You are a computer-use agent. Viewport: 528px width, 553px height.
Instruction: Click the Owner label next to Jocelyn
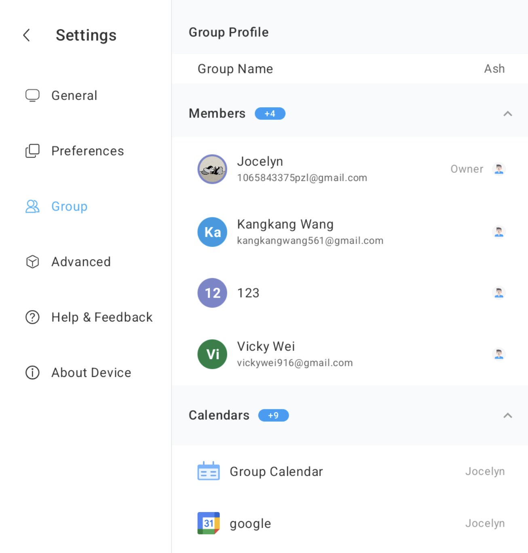467,169
